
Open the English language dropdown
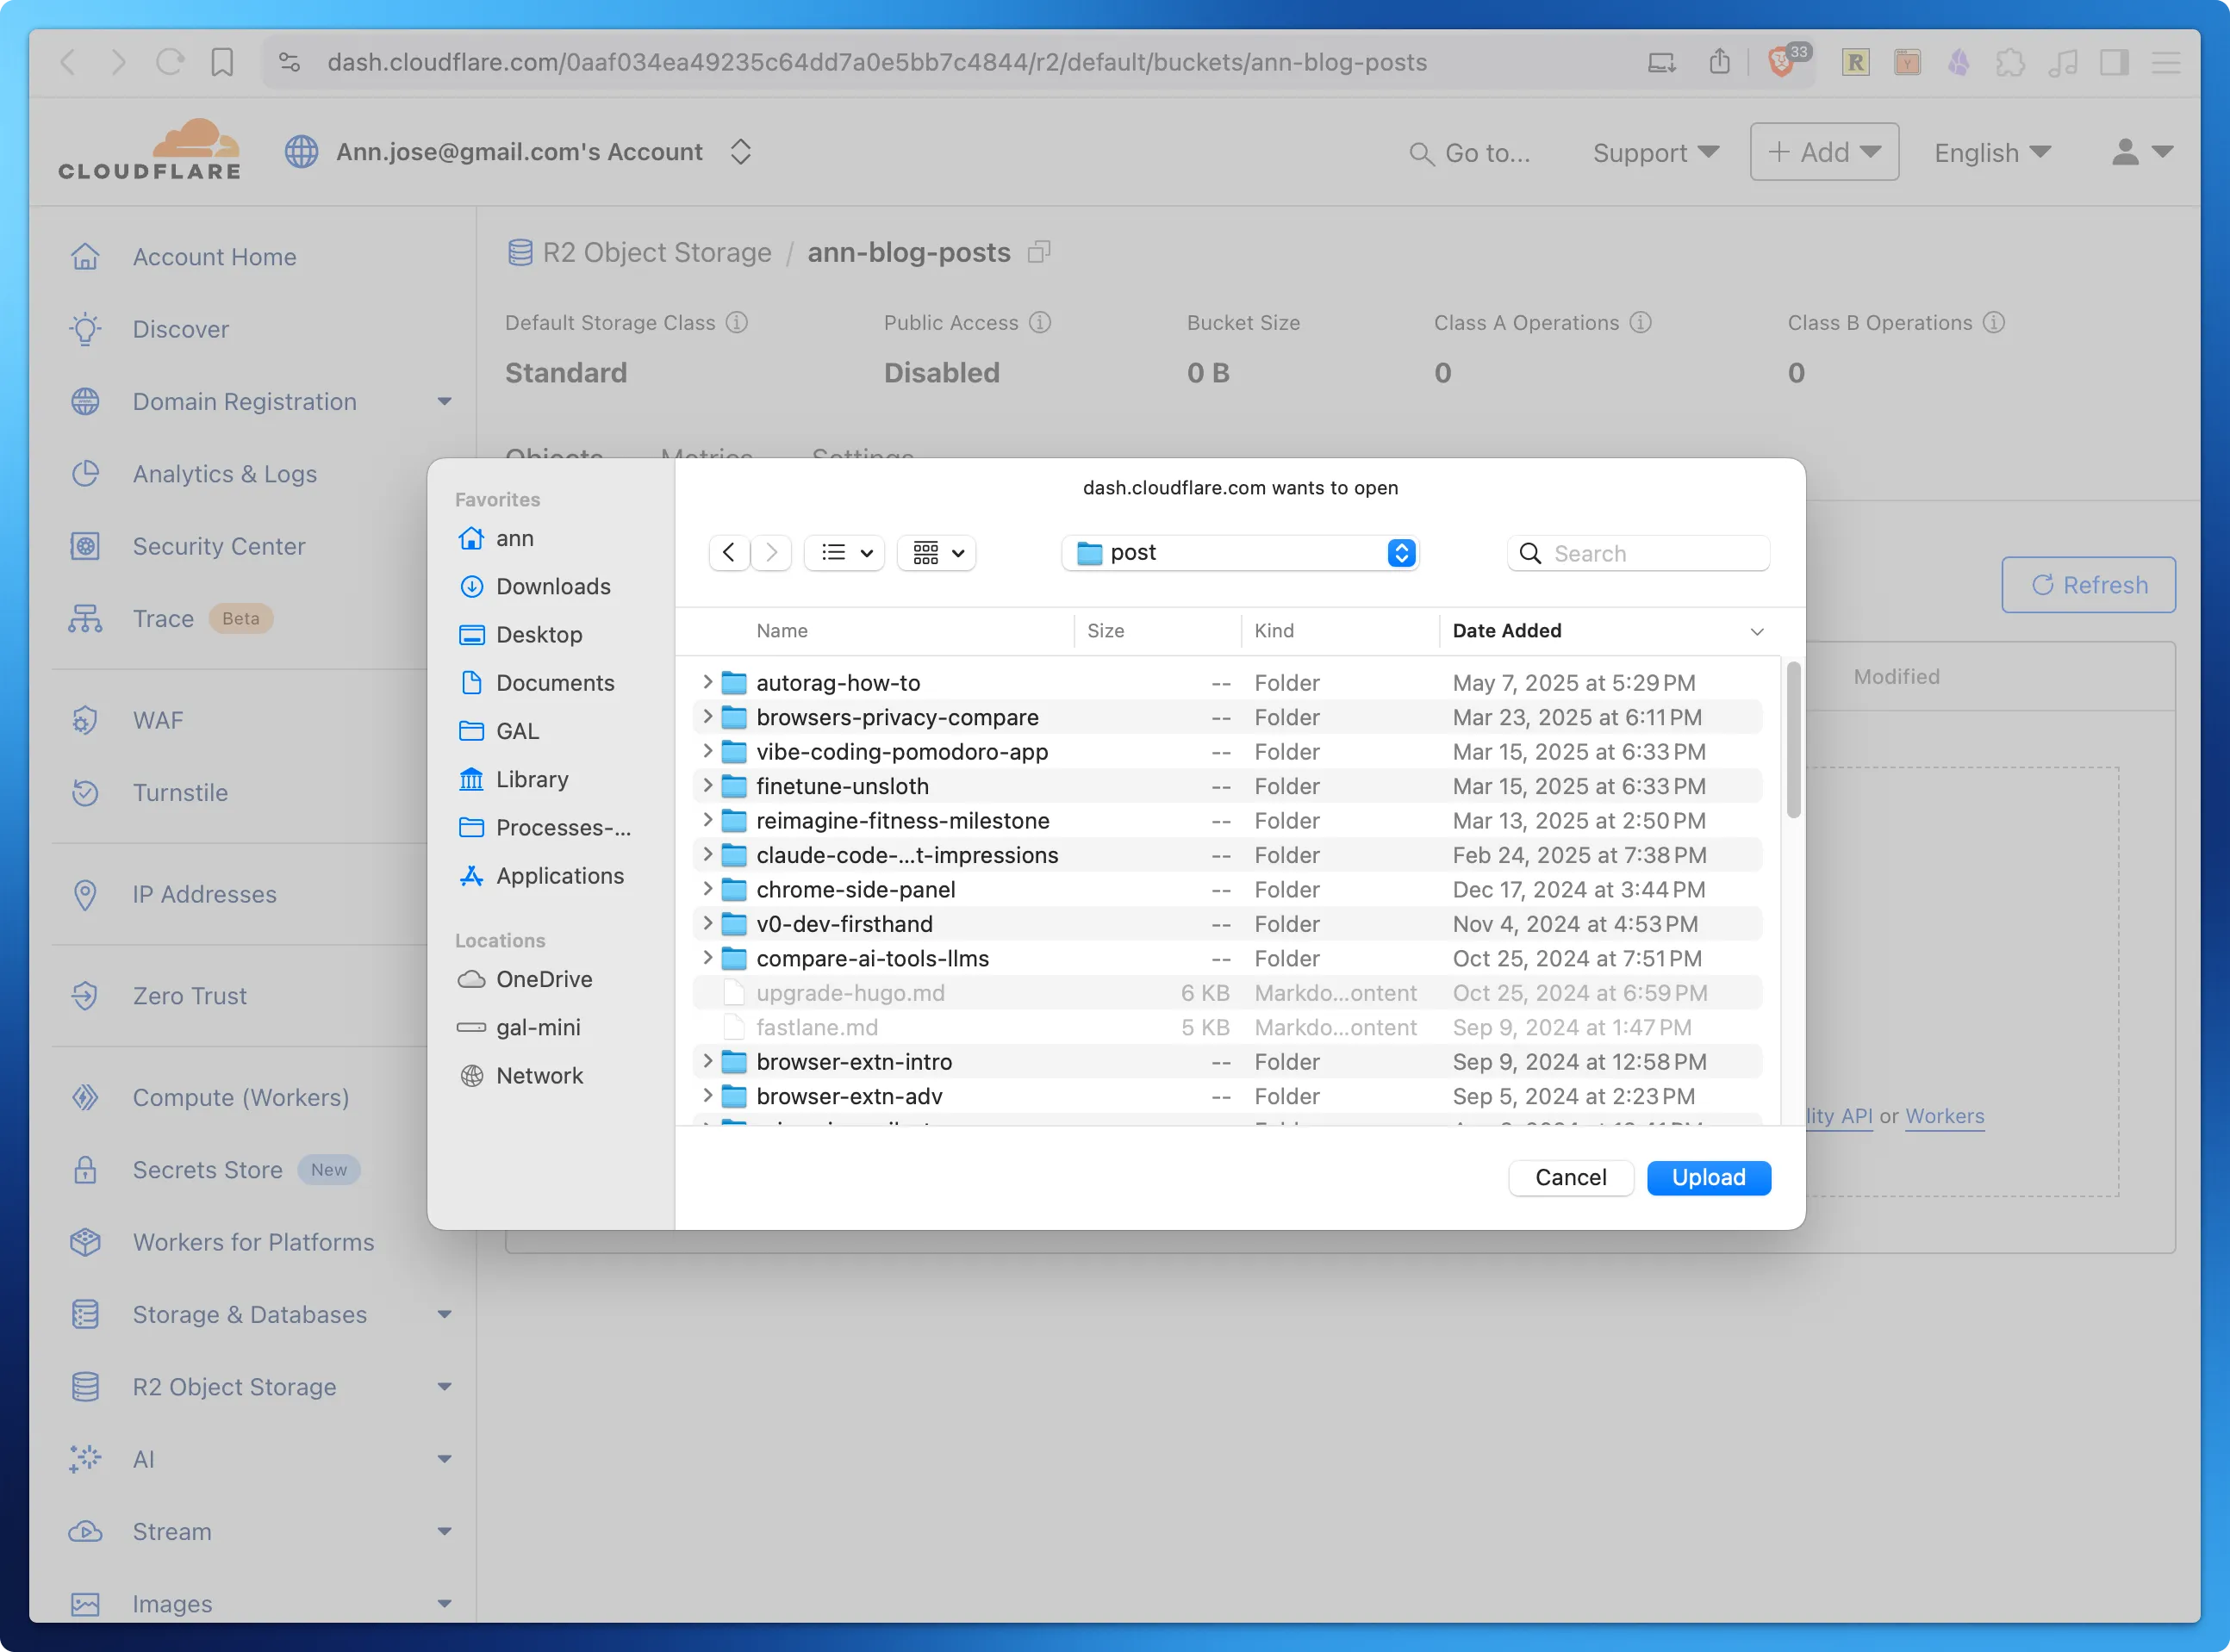pyautogui.click(x=1991, y=152)
